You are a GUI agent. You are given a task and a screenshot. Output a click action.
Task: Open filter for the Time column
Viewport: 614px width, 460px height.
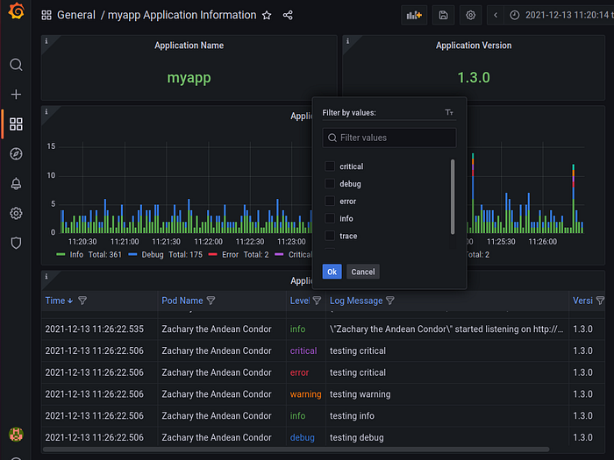point(82,301)
